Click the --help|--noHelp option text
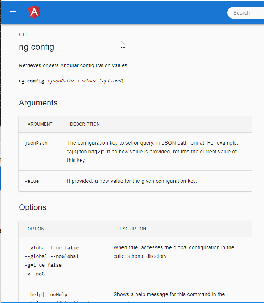264x303 pixels. pos(46,295)
